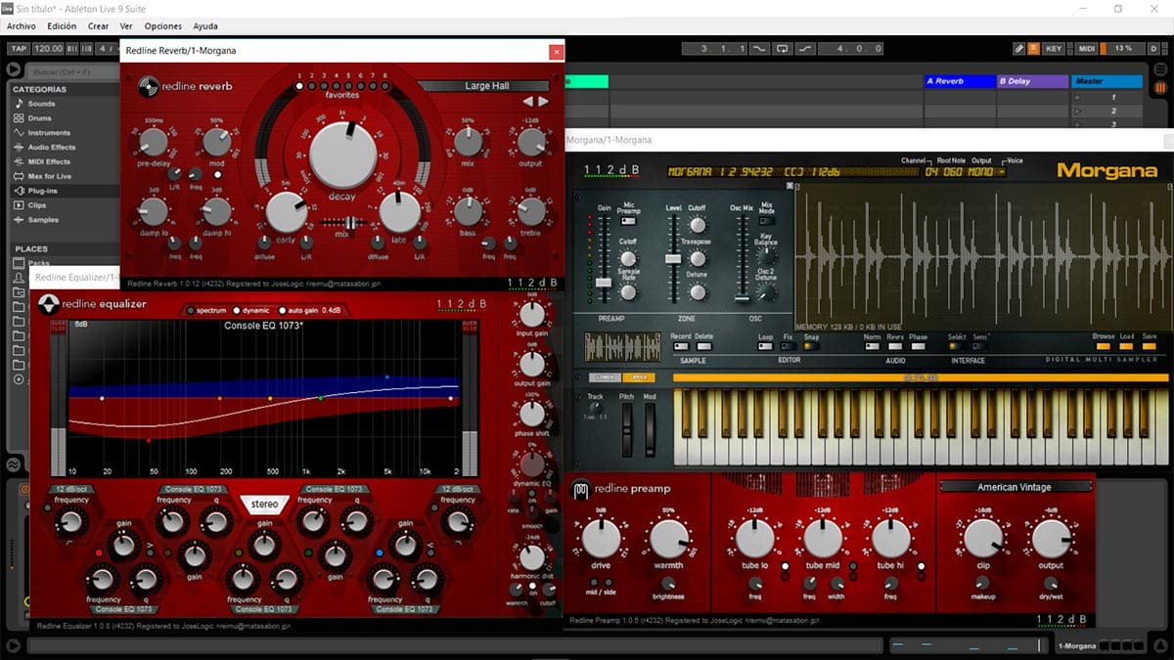Open the Opciones menu
Screen dimensions: 1174x660
click(x=163, y=26)
